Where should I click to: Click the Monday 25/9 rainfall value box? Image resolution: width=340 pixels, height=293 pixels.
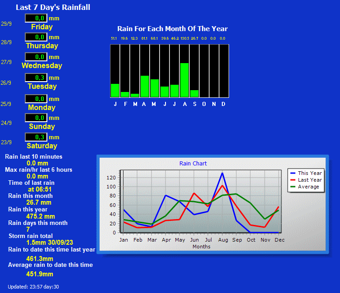(36, 99)
